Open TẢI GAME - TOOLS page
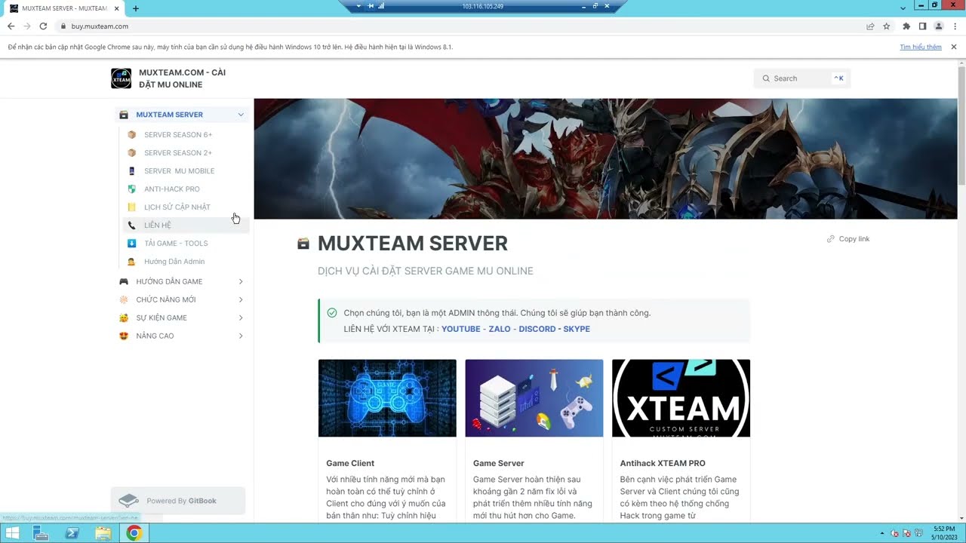Screen dimensions: 966x543 [176, 244]
